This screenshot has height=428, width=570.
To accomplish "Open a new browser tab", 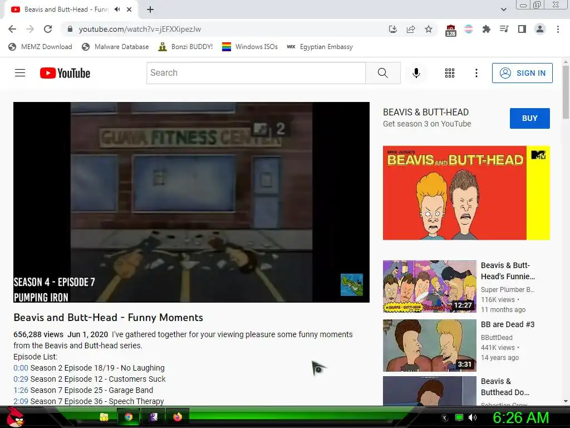I will click(x=150, y=9).
